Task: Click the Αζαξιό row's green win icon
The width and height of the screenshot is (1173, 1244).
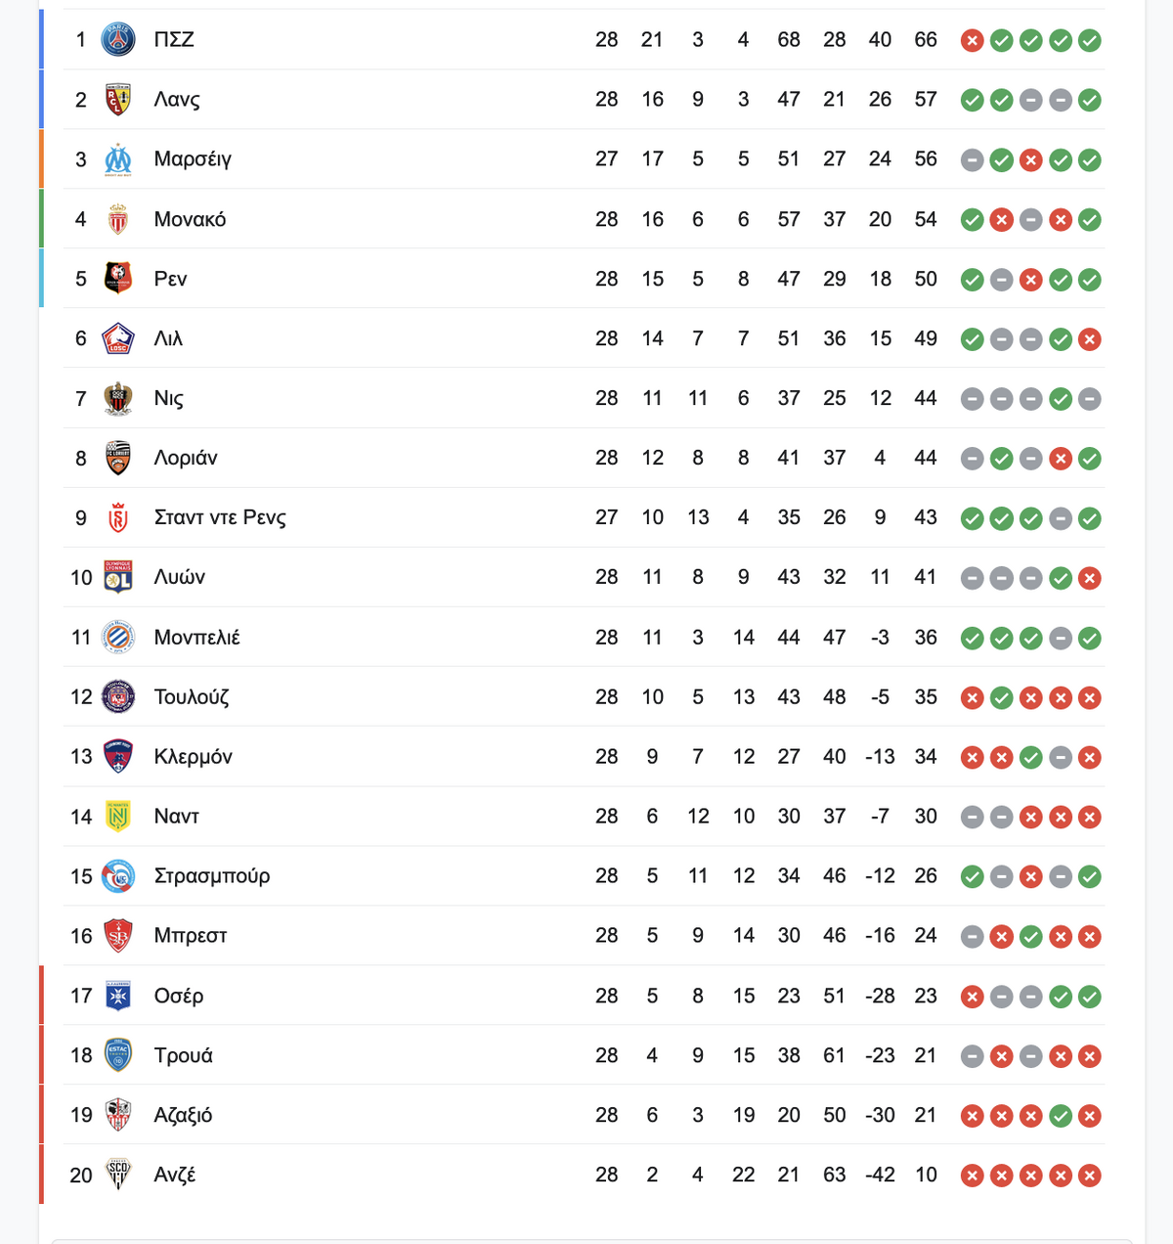Action: coord(1061,1116)
